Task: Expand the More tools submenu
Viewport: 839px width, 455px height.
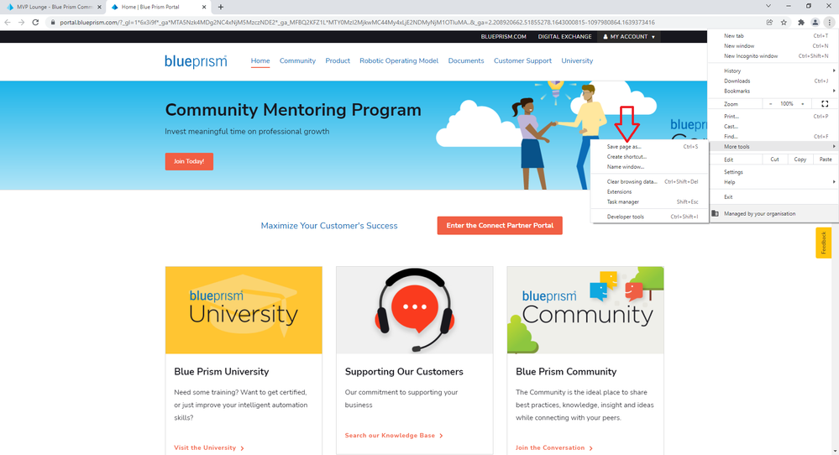Action: point(773,147)
